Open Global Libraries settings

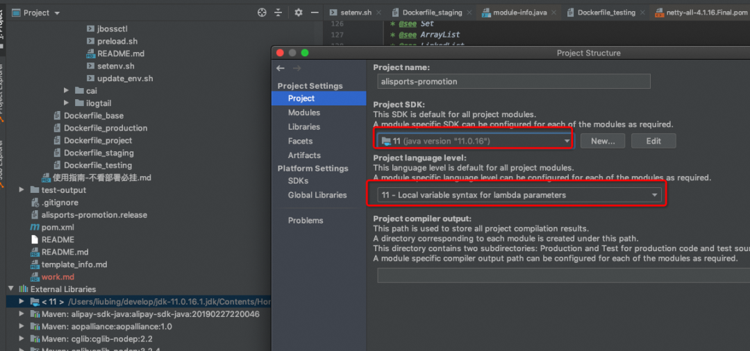[317, 195]
